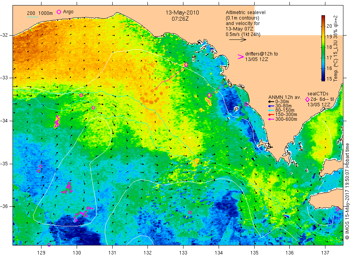Click the "0.5m/s (1kt 24h)" scale text
This screenshot has height=258, width=352.
(243, 34)
